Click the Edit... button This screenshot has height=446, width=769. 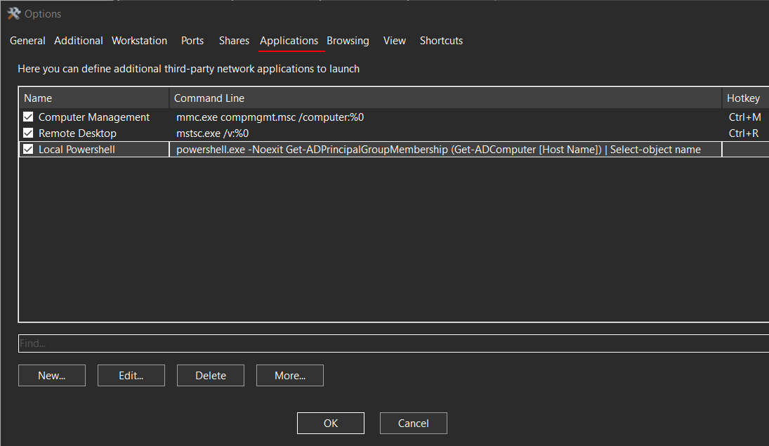pyautogui.click(x=131, y=375)
